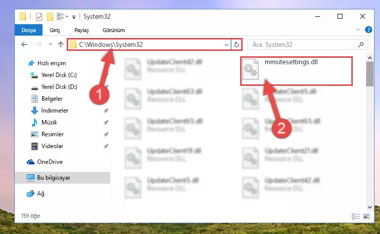
Task: Open the Paylaş ribbon tab
Action: point(82,30)
